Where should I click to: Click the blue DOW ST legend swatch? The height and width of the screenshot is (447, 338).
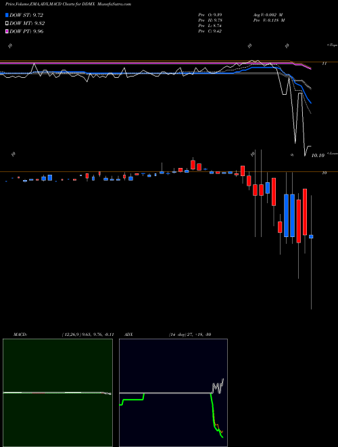coord(7,15)
